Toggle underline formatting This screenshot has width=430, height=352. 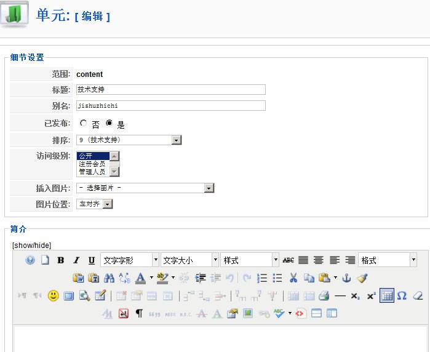pyautogui.click(x=92, y=260)
